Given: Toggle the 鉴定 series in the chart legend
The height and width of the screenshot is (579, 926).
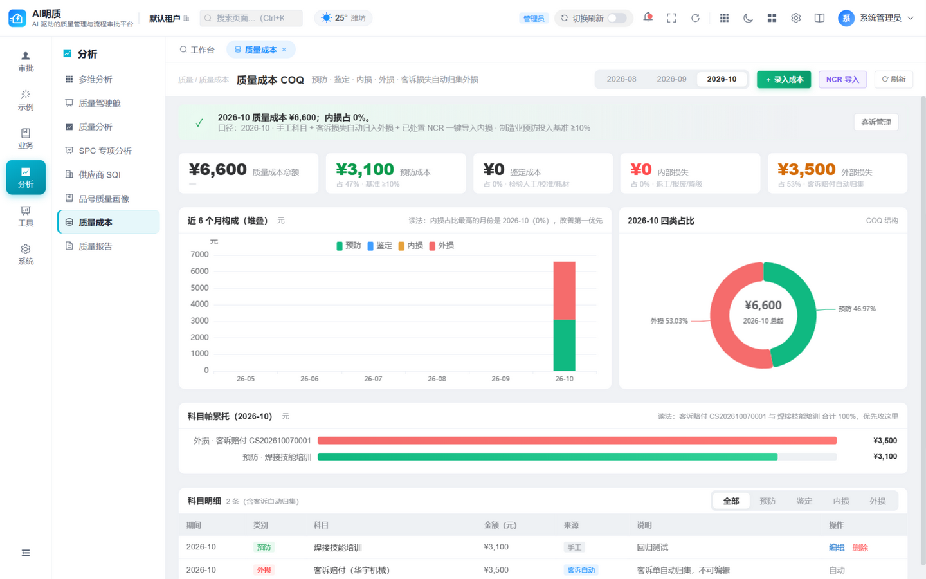Looking at the screenshot, I should tap(379, 246).
